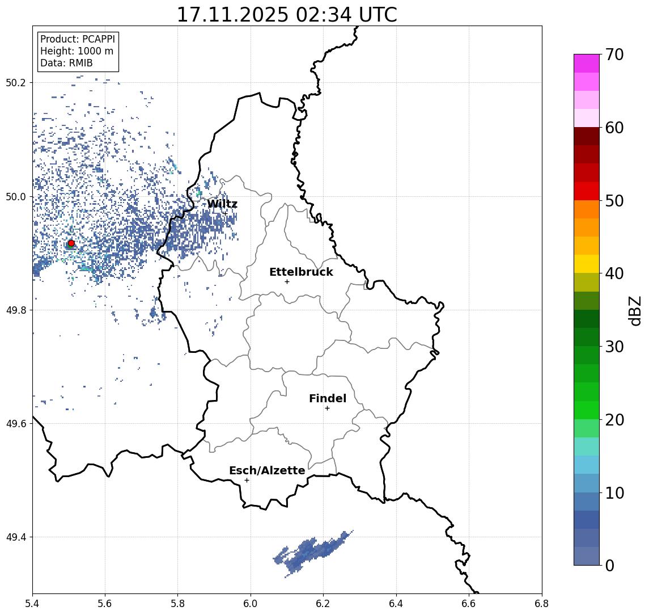Click the plus marker below Wiltz
This screenshot has height=615, width=649.
pos(225,213)
